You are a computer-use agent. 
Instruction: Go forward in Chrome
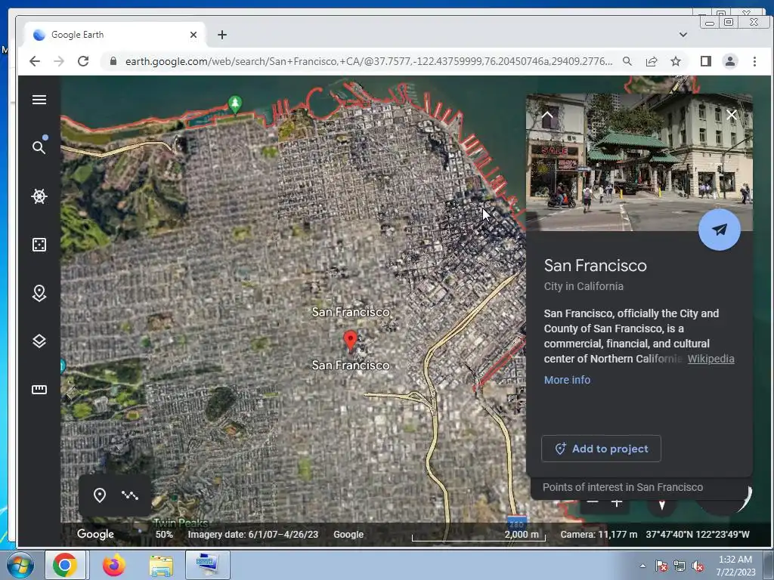click(59, 61)
